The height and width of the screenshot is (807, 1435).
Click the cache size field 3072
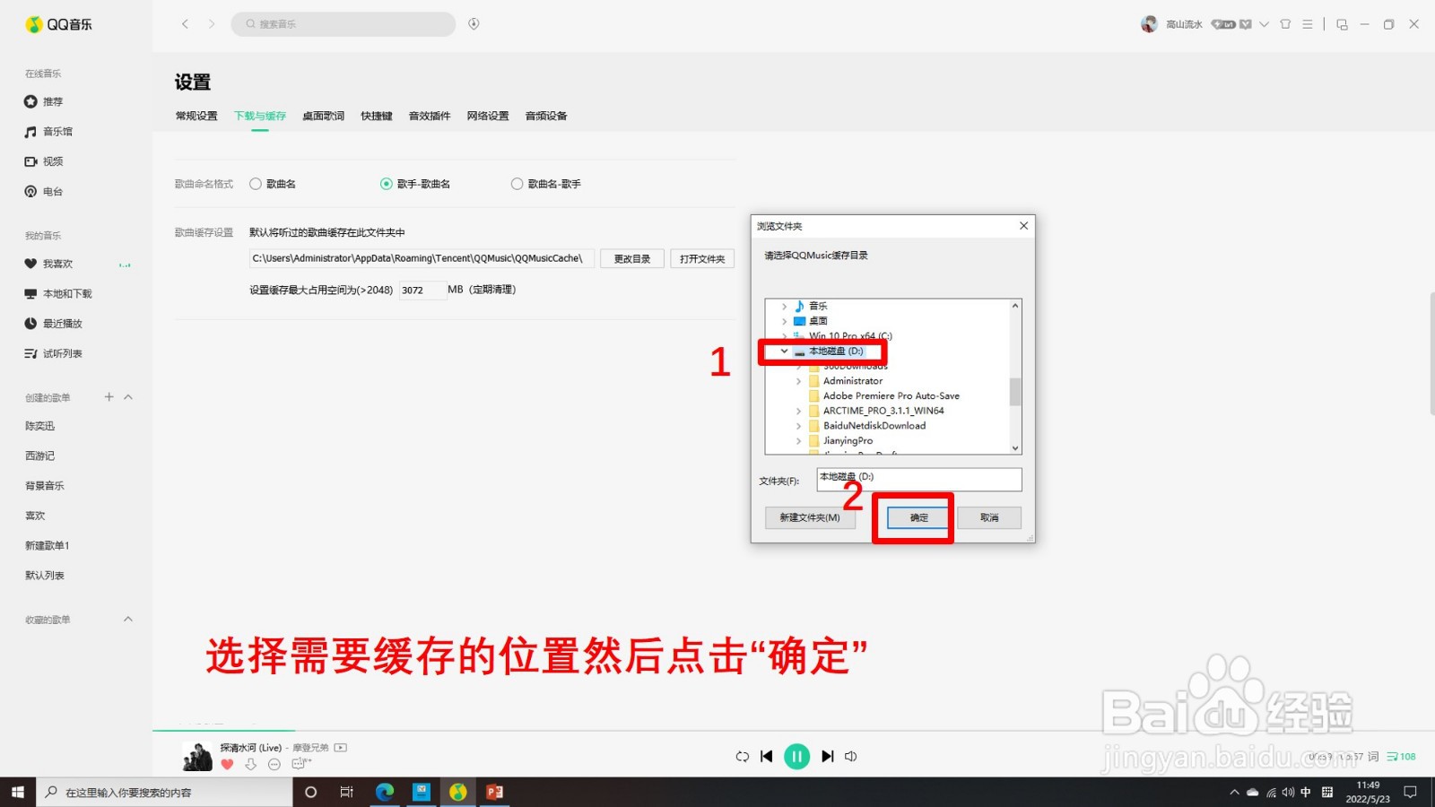click(x=422, y=290)
